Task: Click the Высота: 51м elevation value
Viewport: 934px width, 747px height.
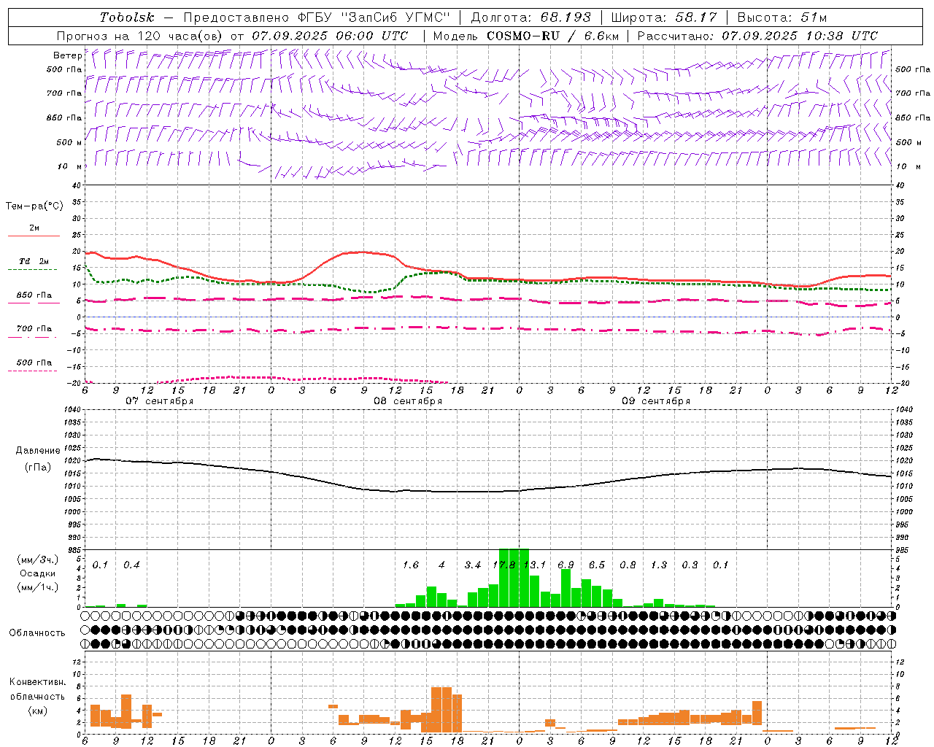Action: 781,18
